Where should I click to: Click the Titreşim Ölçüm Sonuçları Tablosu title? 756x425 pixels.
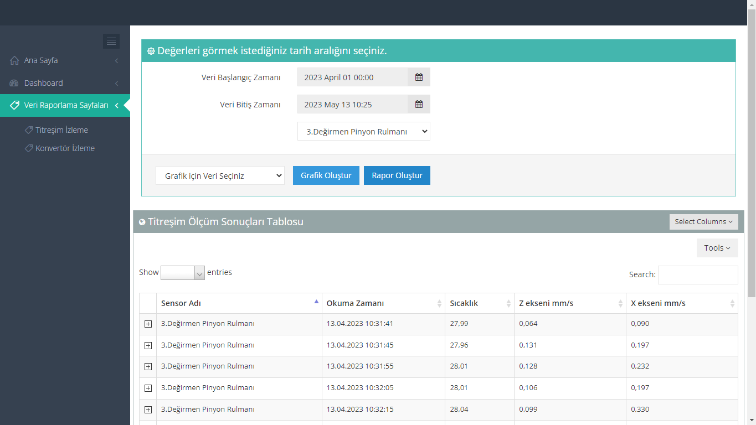point(225,222)
